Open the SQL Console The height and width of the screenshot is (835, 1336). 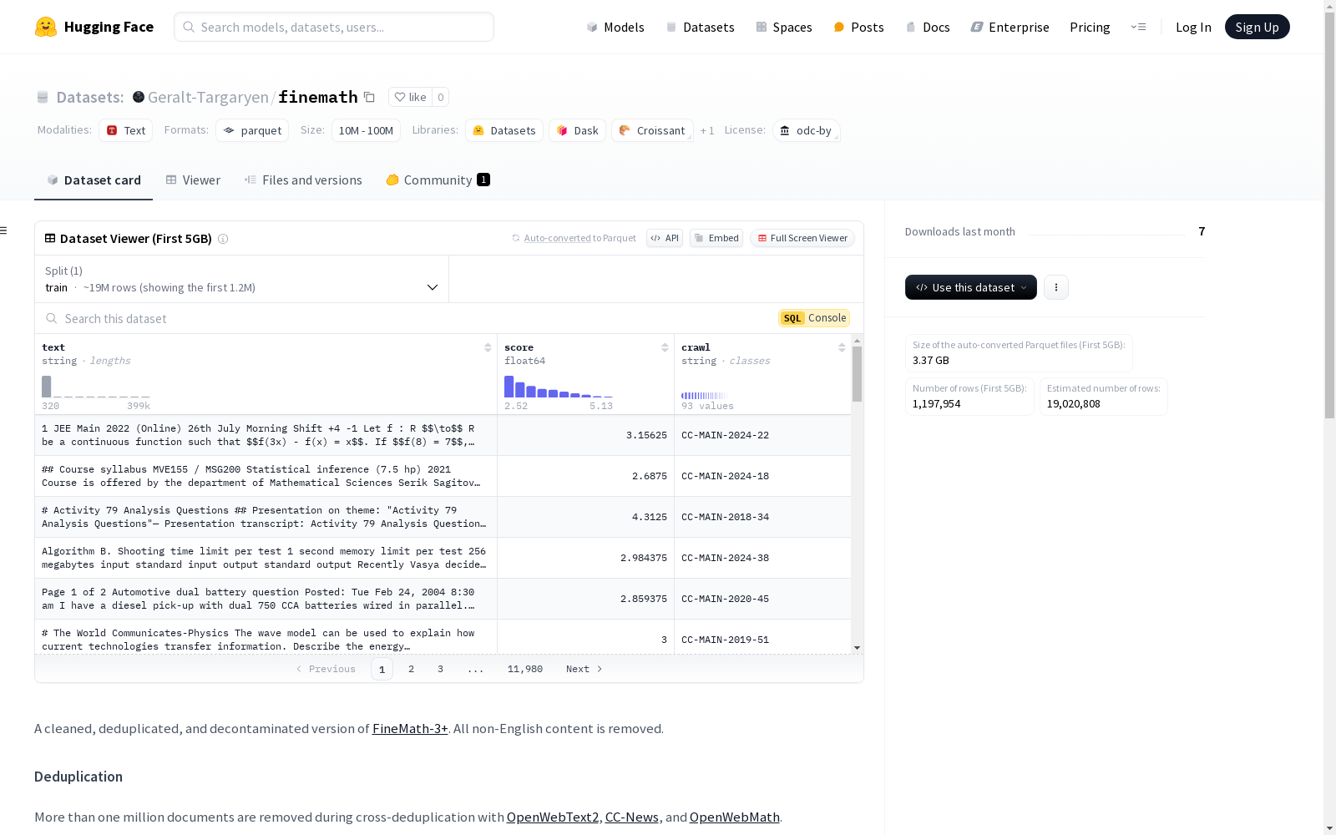[814, 318]
